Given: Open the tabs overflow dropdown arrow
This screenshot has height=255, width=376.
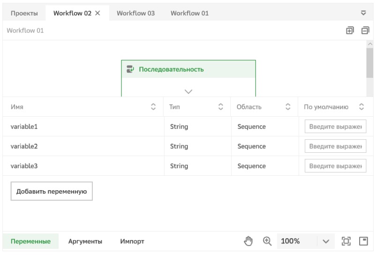Looking at the screenshot, I should coord(363,13).
